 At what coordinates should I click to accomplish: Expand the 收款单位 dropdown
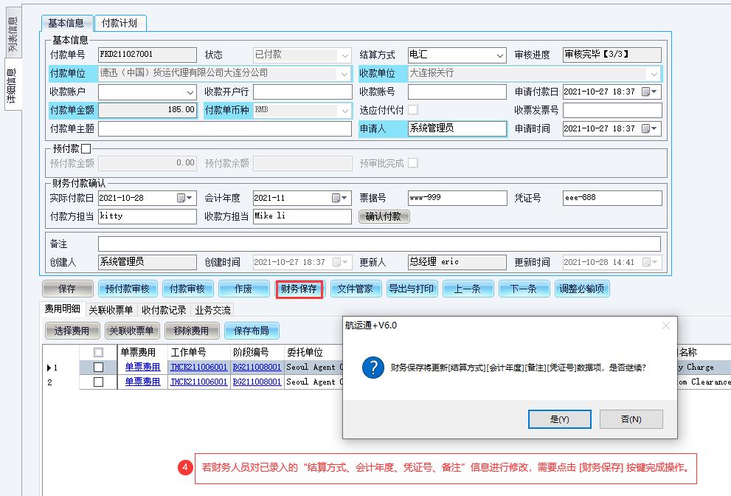point(654,74)
